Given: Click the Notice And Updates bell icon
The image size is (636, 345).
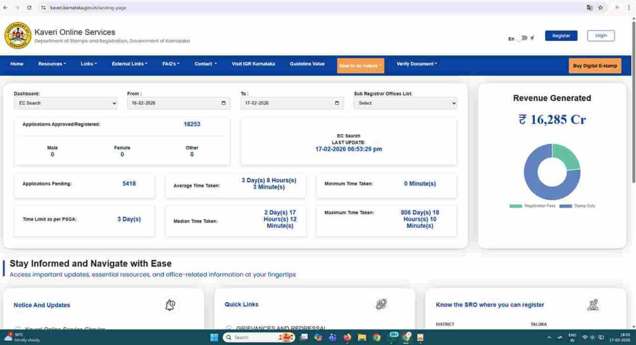Looking at the screenshot, I should point(170,305).
